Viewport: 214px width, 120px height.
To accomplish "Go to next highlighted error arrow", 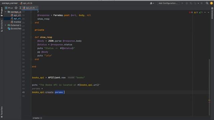I will (208, 12).
